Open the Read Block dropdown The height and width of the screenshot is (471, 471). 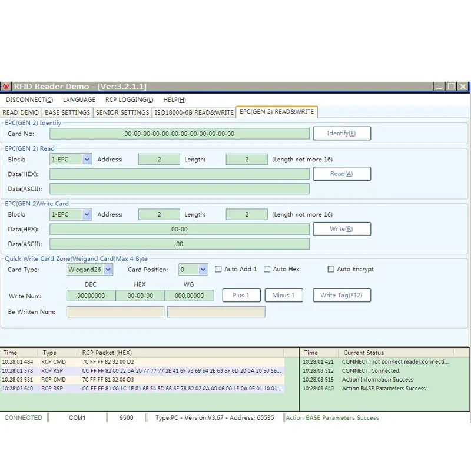(87, 159)
